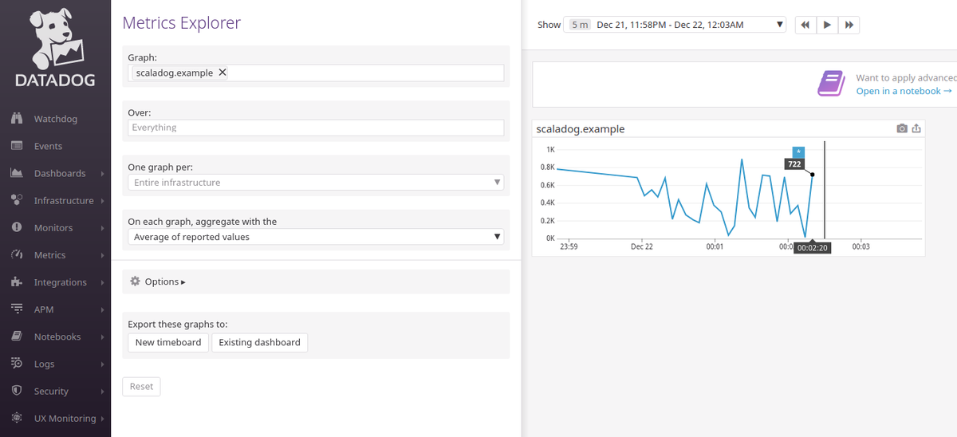
Task: Expand UX Monitoring submenu arrow
Action: 103,419
